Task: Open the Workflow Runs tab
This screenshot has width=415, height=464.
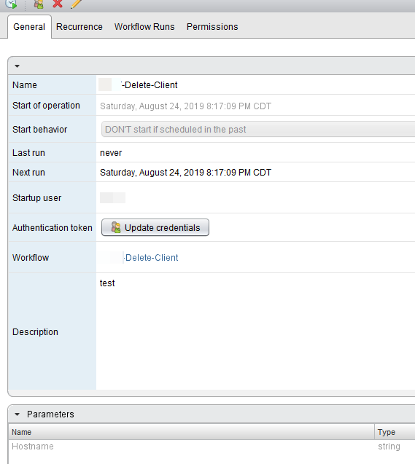Action: (x=144, y=27)
